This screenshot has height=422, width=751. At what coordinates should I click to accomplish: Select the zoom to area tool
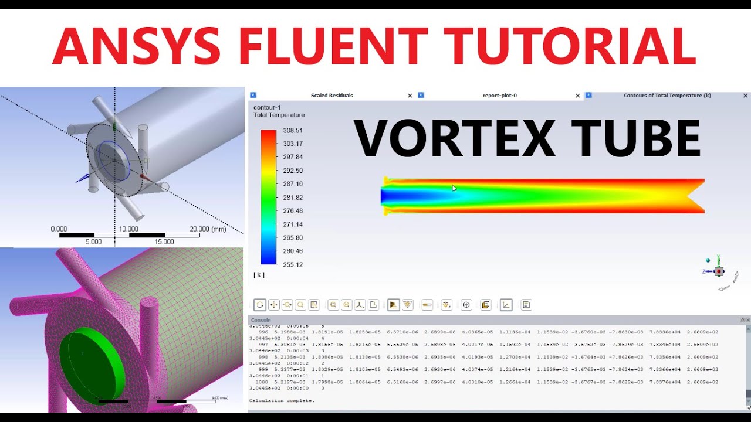click(x=300, y=305)
